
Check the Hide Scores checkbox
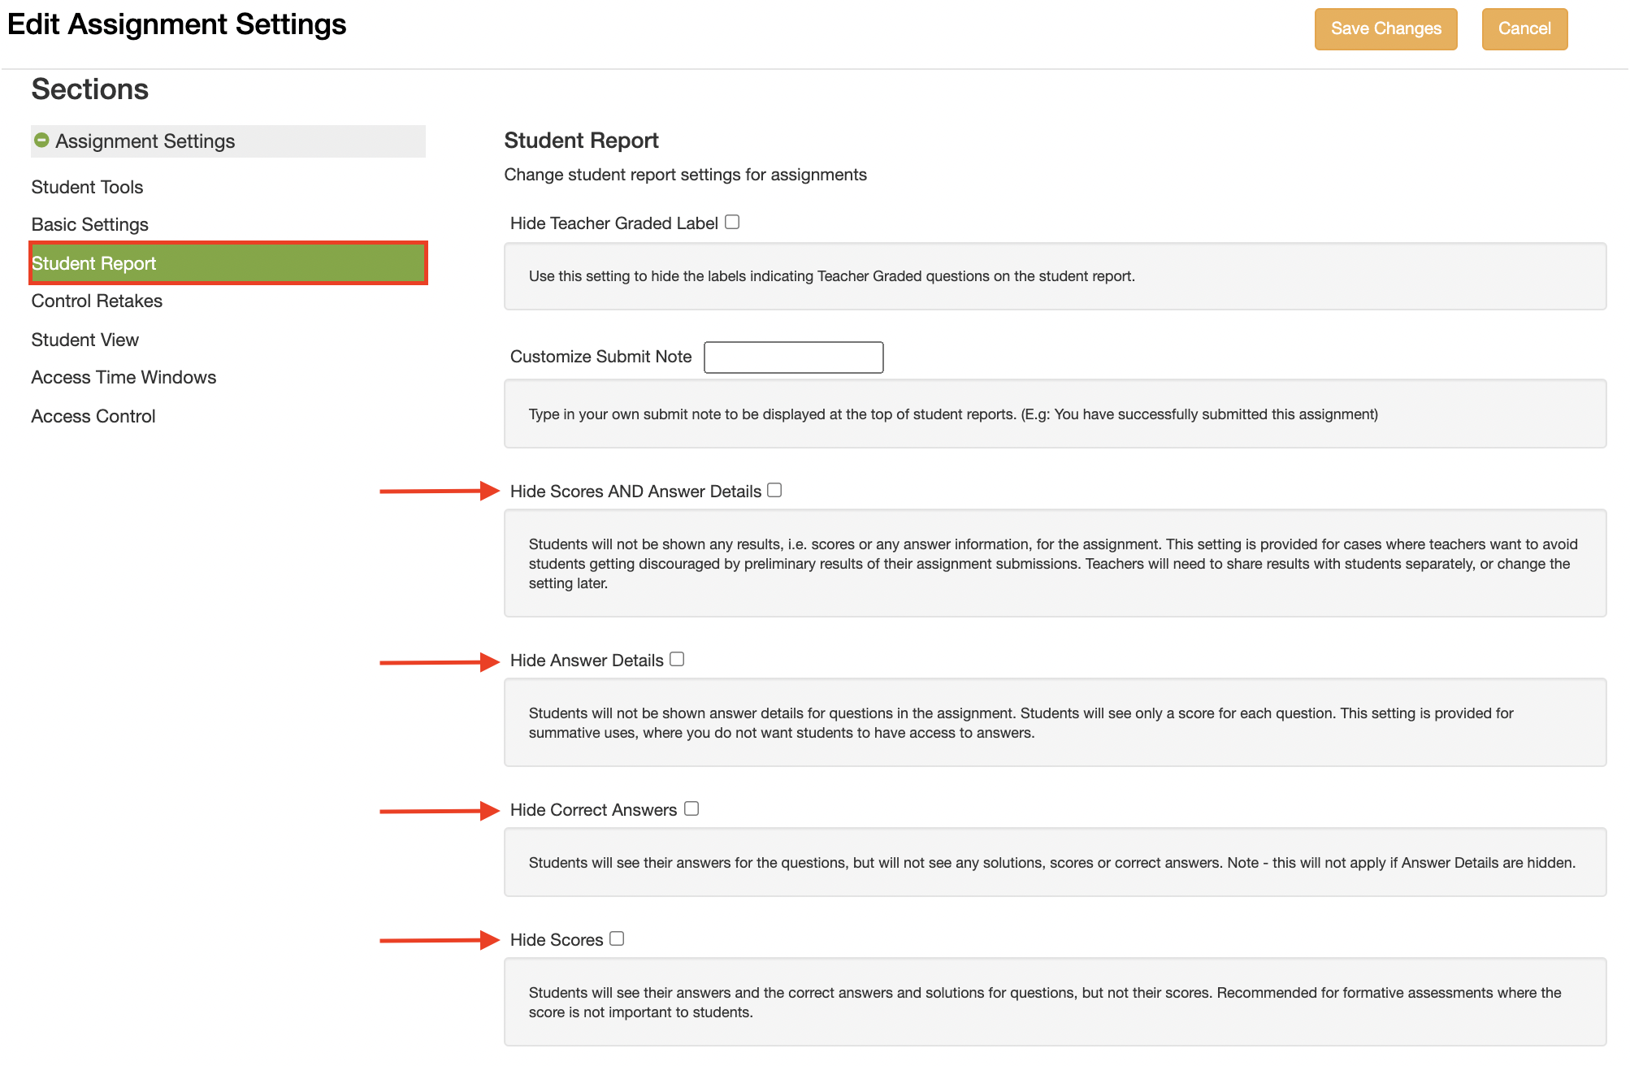click(x=617, y=938)
